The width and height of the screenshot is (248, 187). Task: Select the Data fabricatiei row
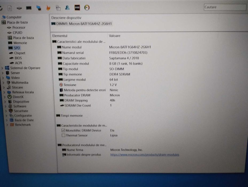[x=99, y=58]
